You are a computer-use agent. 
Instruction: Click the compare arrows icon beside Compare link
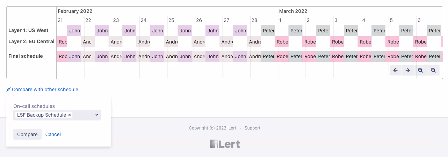coord(8,89)
